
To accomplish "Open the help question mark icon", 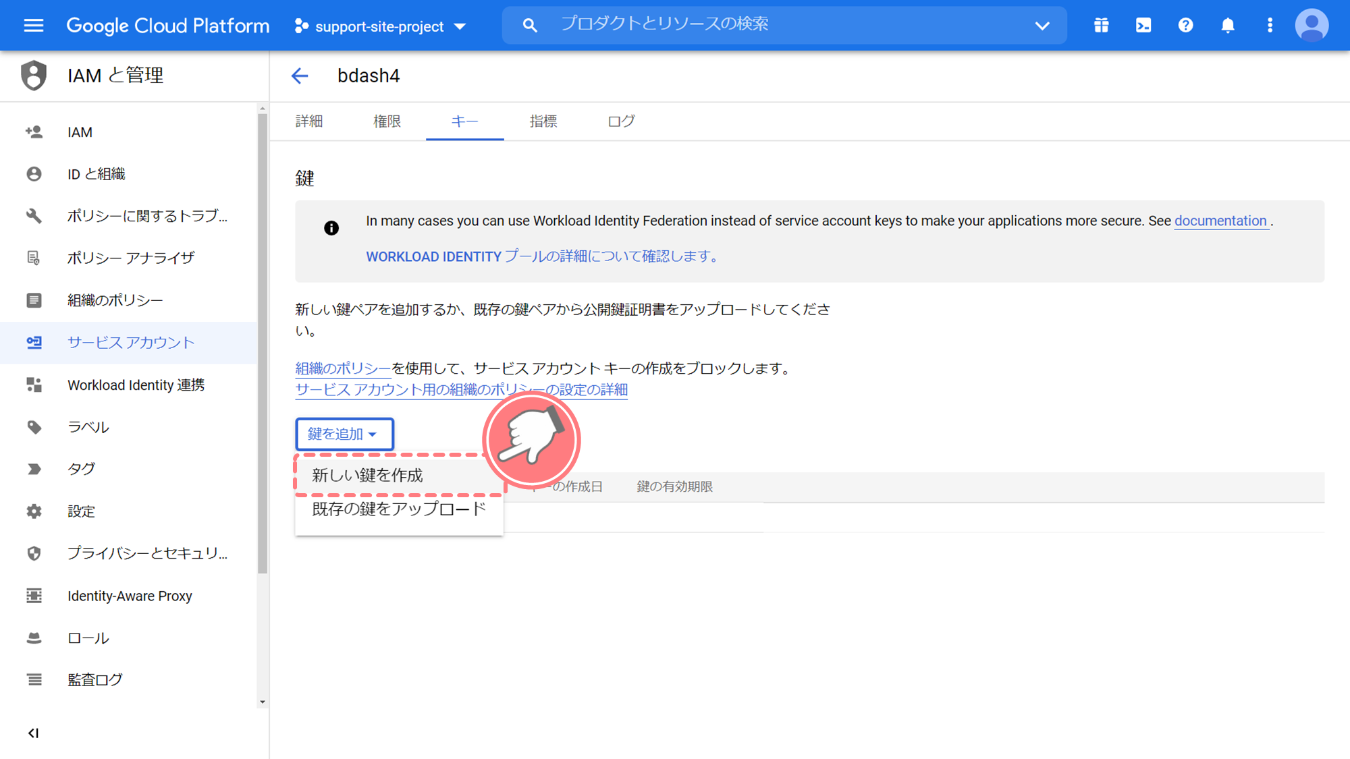I will [1185, 26].
